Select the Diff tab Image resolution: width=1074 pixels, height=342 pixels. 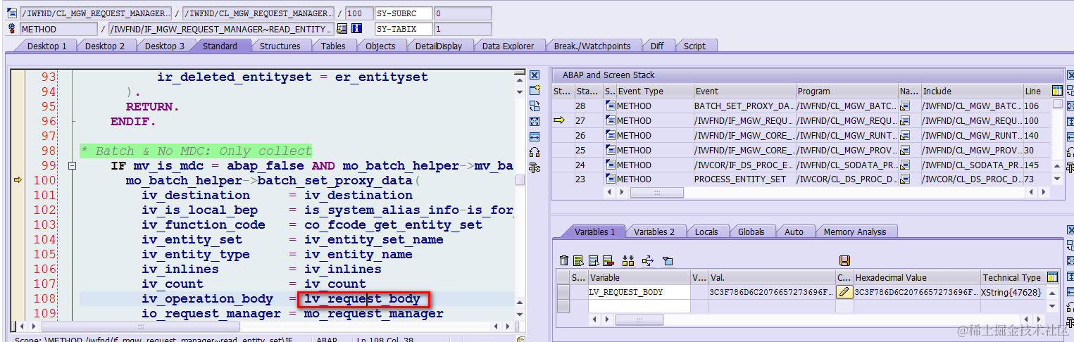click(656, 46)
